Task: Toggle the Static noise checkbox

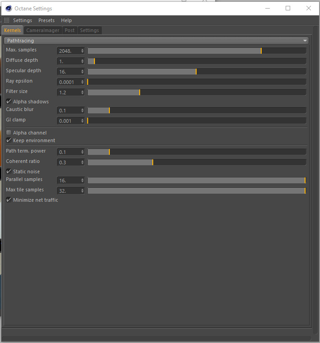Action: click(9, 171)
